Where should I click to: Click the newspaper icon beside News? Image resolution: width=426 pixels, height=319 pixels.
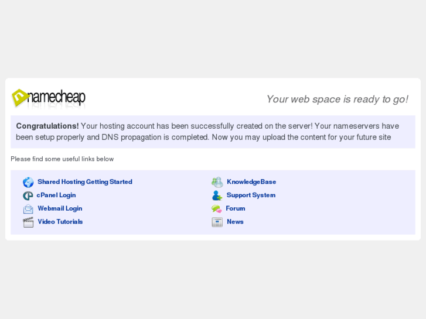(217, 222)
